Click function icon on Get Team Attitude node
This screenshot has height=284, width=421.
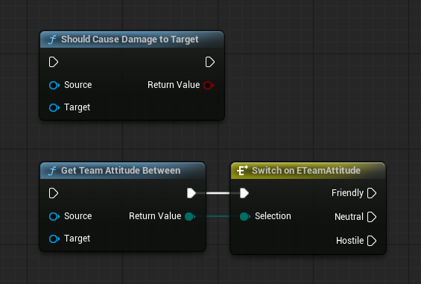point(52,171)
